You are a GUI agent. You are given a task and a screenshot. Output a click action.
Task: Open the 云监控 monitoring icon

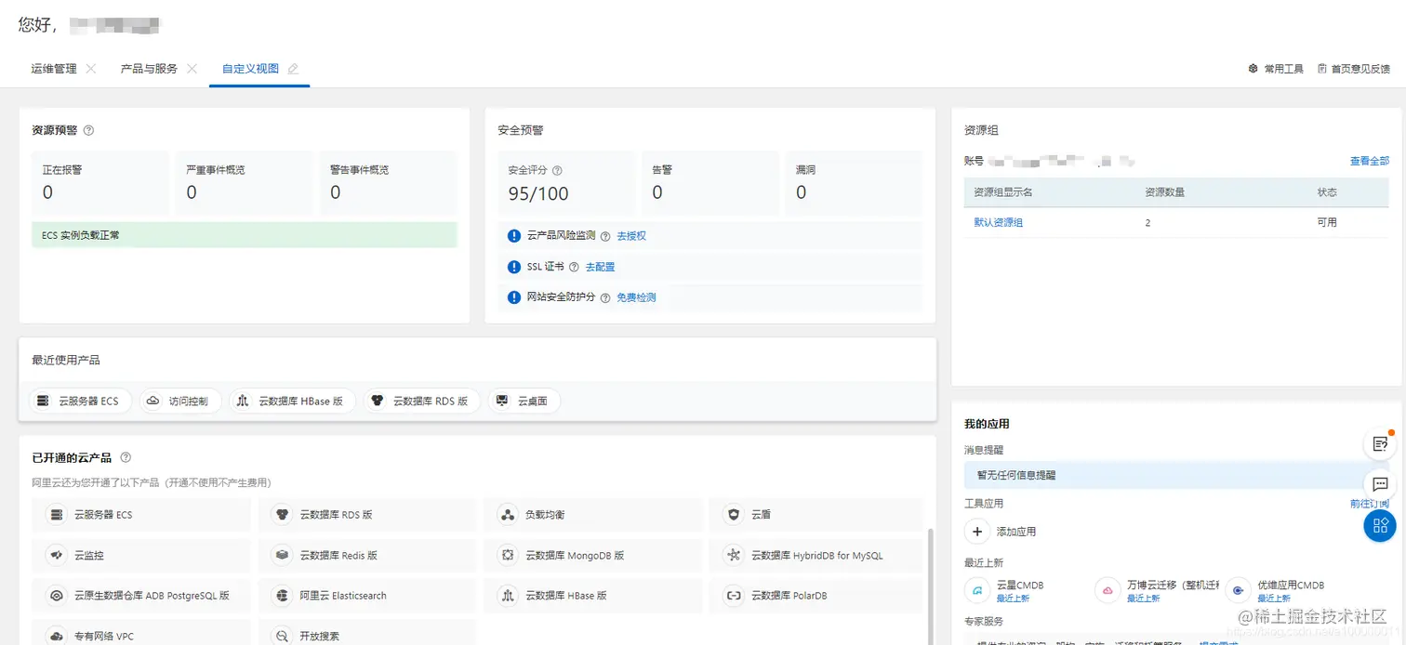coord(58,554)
